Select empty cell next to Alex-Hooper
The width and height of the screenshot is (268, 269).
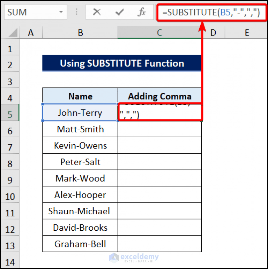[x=159, y=194]
